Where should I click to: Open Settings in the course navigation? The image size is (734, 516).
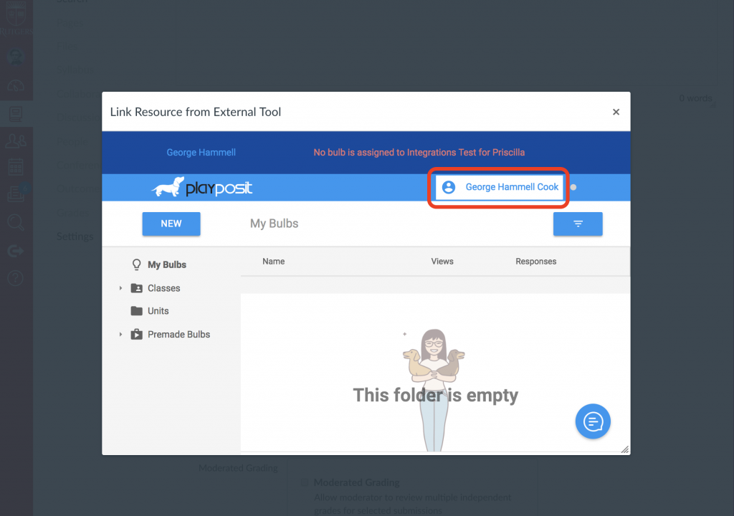tap(75, 236)
